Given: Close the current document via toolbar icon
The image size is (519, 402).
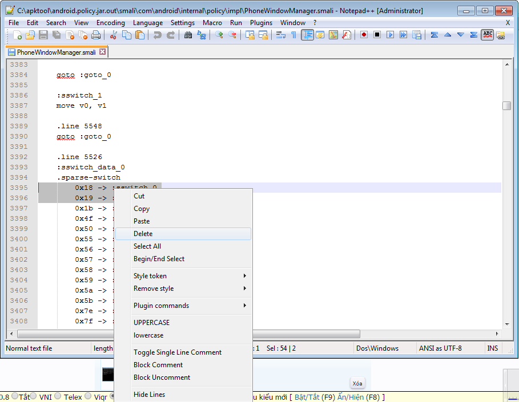Looking at the screenshot, I should pos(70,35).
